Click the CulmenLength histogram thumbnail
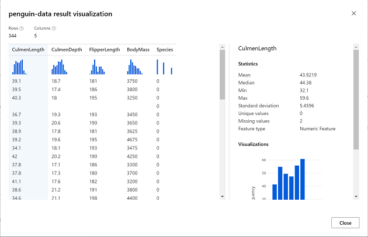368x237 pixels. point(20,67)
